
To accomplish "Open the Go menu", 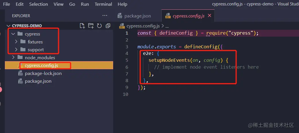I will [x=72, y=4].
